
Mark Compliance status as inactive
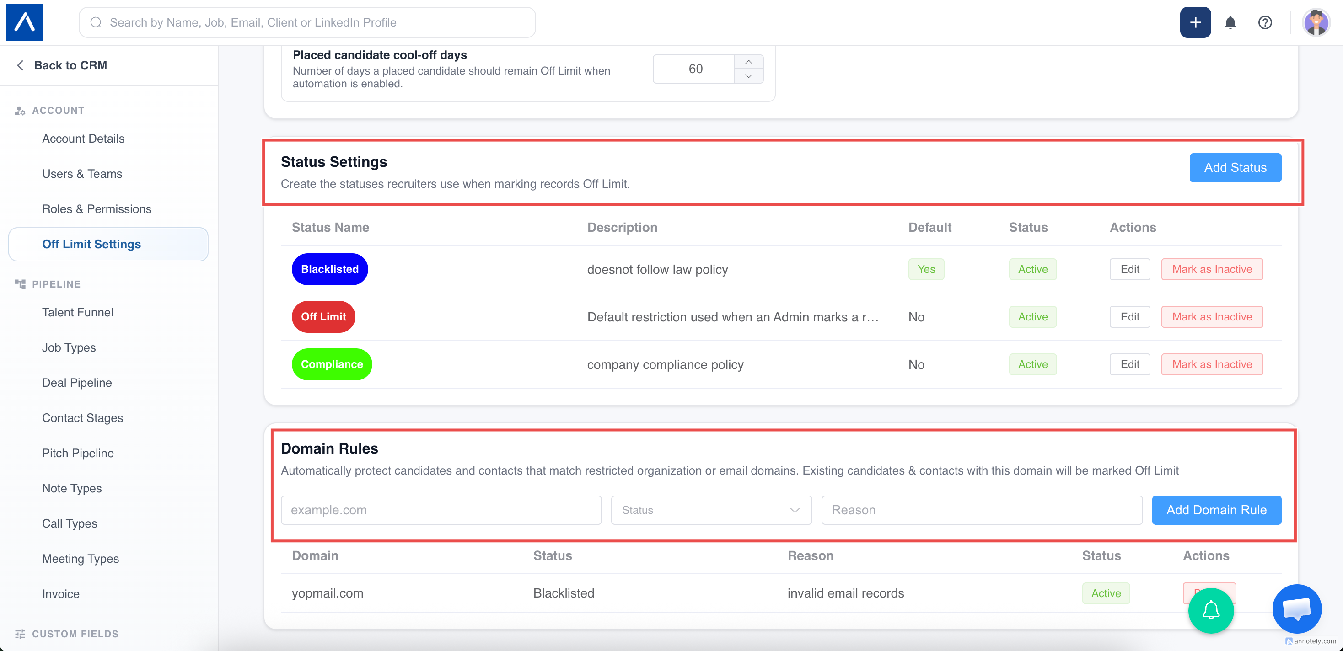[x=1212, y=364]
